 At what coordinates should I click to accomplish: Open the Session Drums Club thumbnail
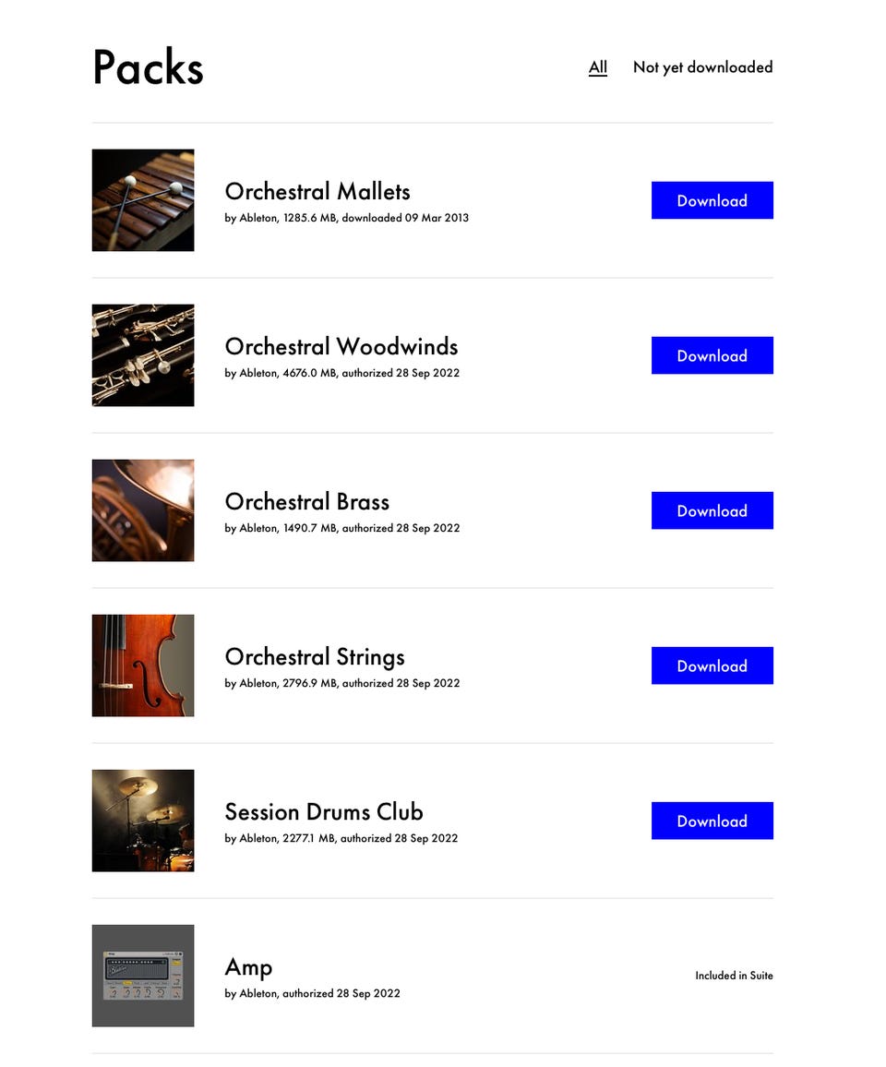pyautogui.click(x=143, y=821)
